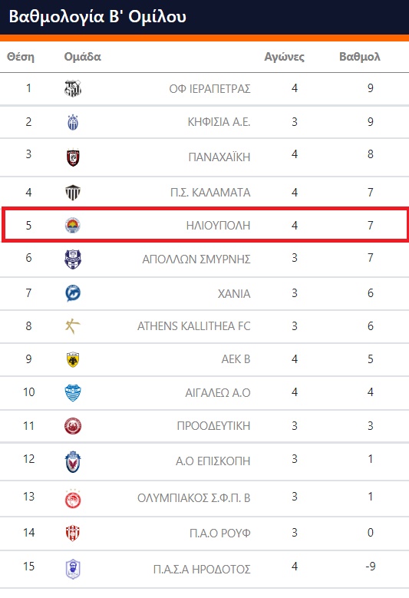
Task: Open the Π.Α.Σ.Α ΗΡΟΔΟΤΟΣ team name
Action: coord(202,570)
